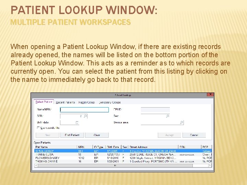Switch to the Select Patient tab
Image resolution: width=247 pixels, height=185 pixels.
(x=44, y=102)
